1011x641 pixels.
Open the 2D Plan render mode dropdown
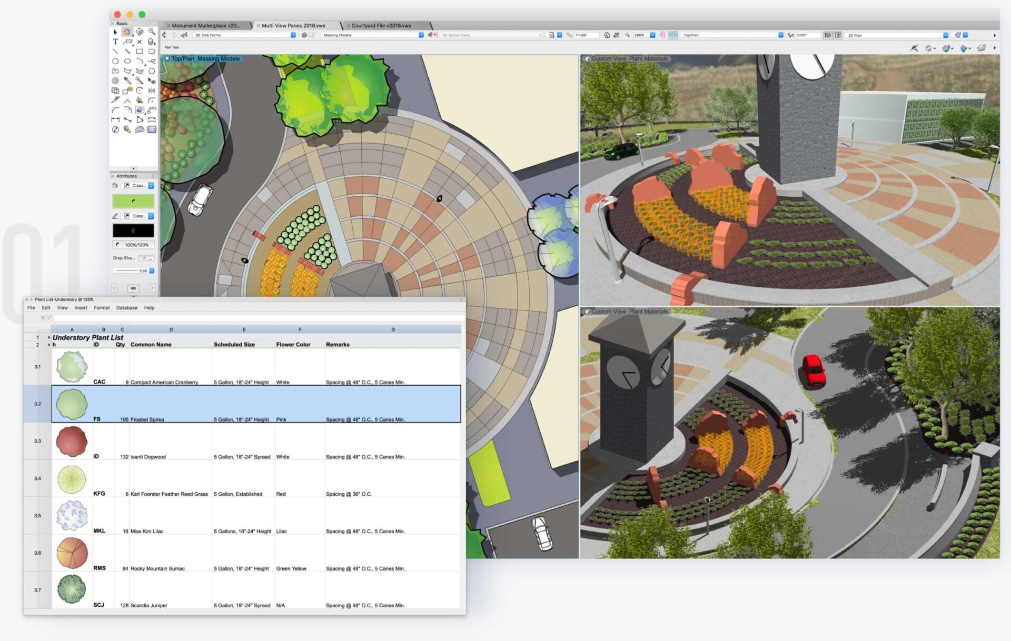coord(897,35)
